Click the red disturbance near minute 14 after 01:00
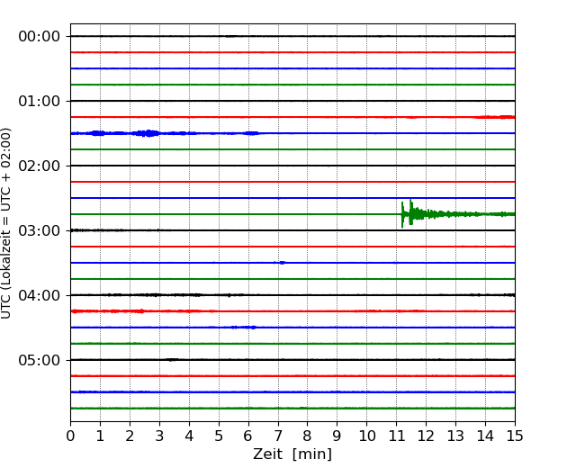This screenshot has width=585, height=468. click(494, 117)
